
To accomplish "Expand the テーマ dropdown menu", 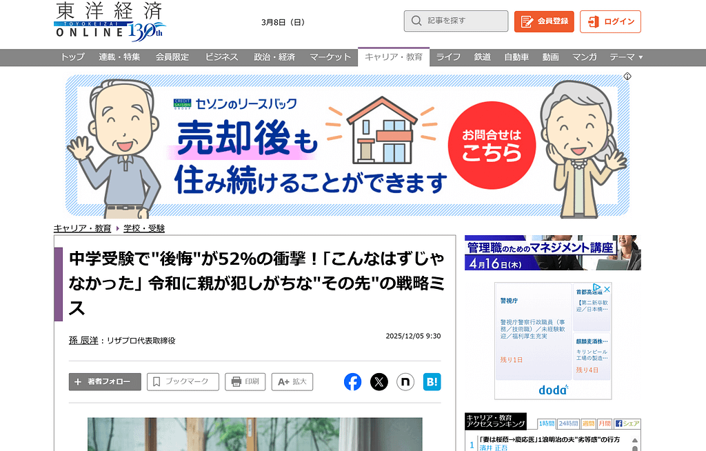I will pos(626,57).
